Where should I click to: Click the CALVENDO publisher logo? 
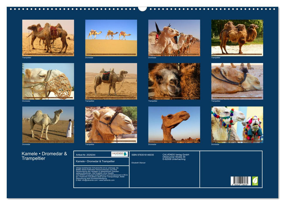119,154
